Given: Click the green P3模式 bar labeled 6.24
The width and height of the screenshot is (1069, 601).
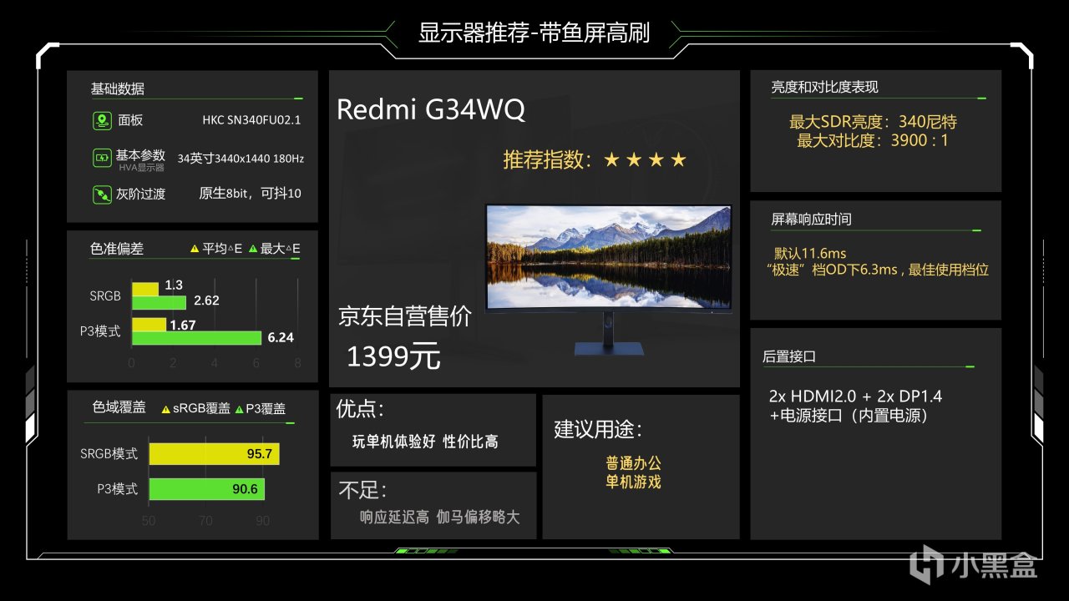Looking at the screenshot, I should 196,338.
